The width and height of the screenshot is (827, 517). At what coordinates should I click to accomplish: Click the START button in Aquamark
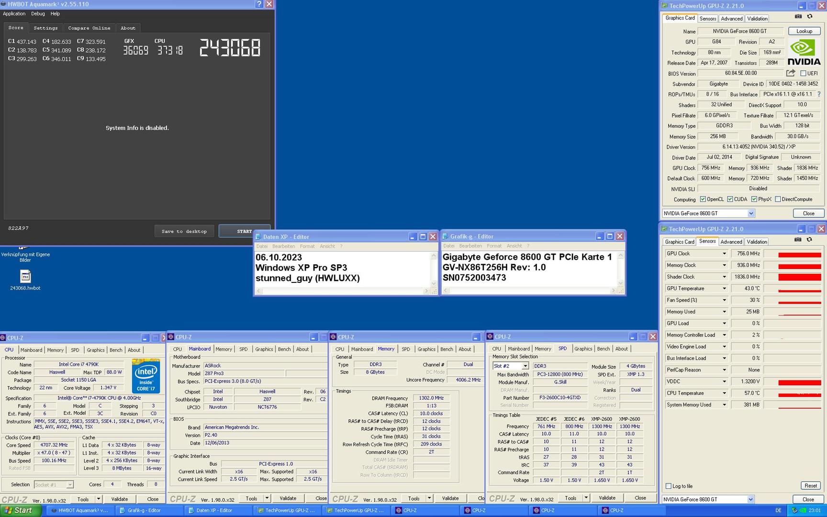tap(244, 231)
